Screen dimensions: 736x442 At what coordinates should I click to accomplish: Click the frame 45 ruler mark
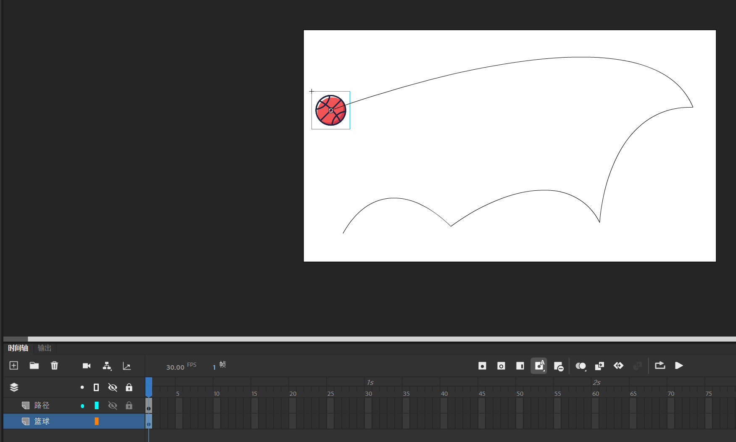coord(482,394)
